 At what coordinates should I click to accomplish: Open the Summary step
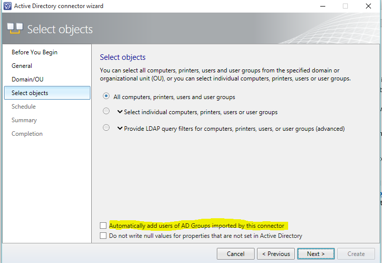[24, 120]
